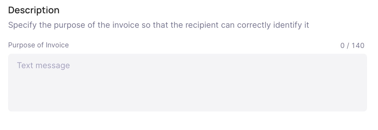Click the 'Description' section heading
Screen dimensions: 378x130
34,10
